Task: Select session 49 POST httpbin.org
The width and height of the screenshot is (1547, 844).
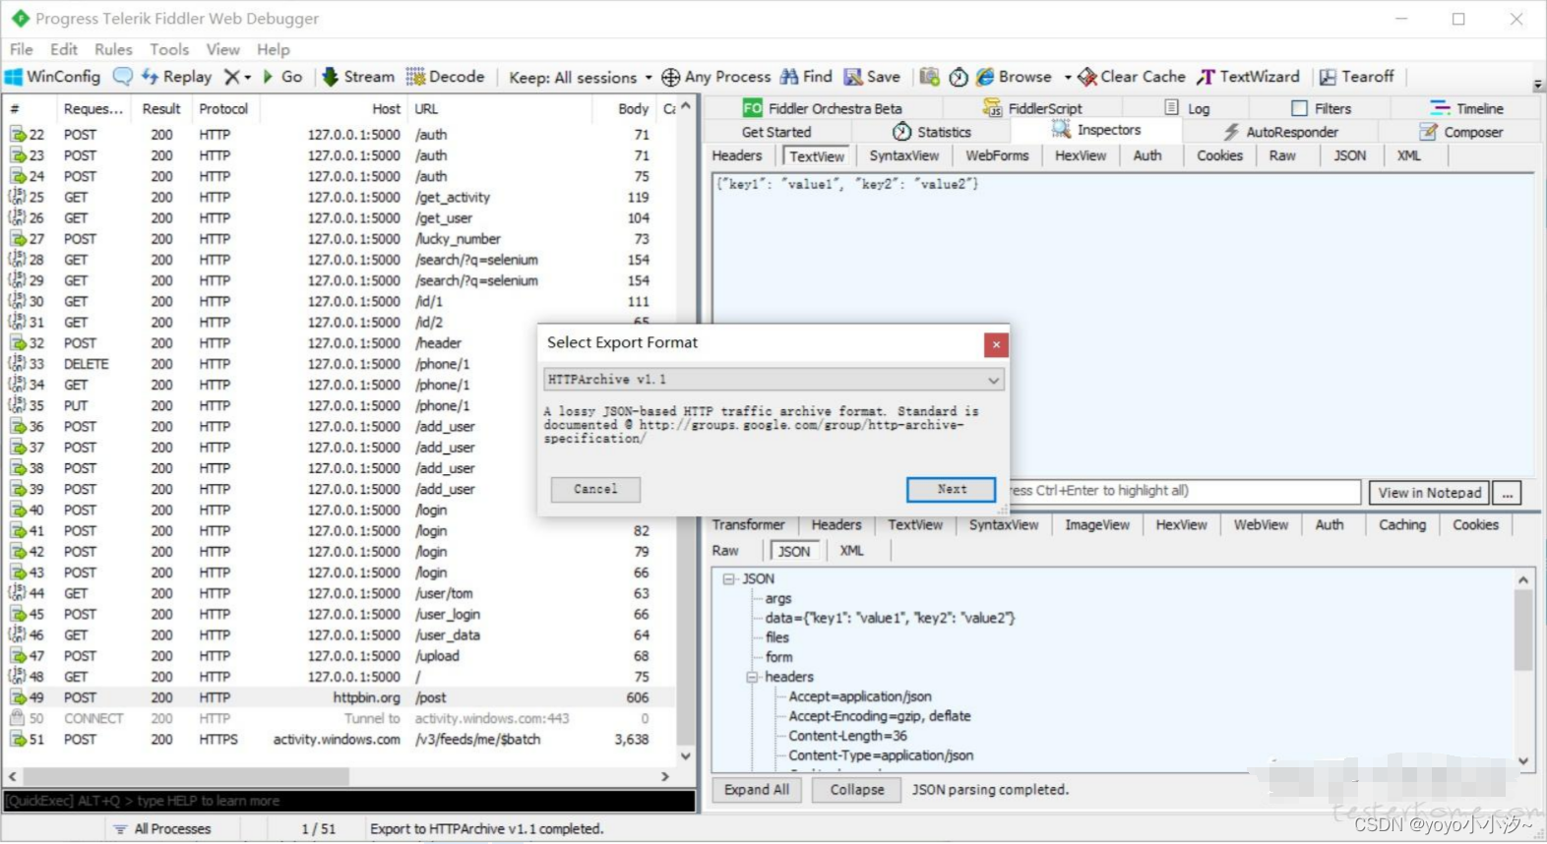Action: point(340,697)
